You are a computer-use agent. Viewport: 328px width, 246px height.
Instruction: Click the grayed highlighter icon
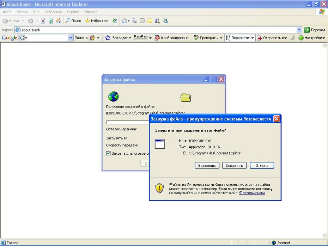tap(293, 38)
